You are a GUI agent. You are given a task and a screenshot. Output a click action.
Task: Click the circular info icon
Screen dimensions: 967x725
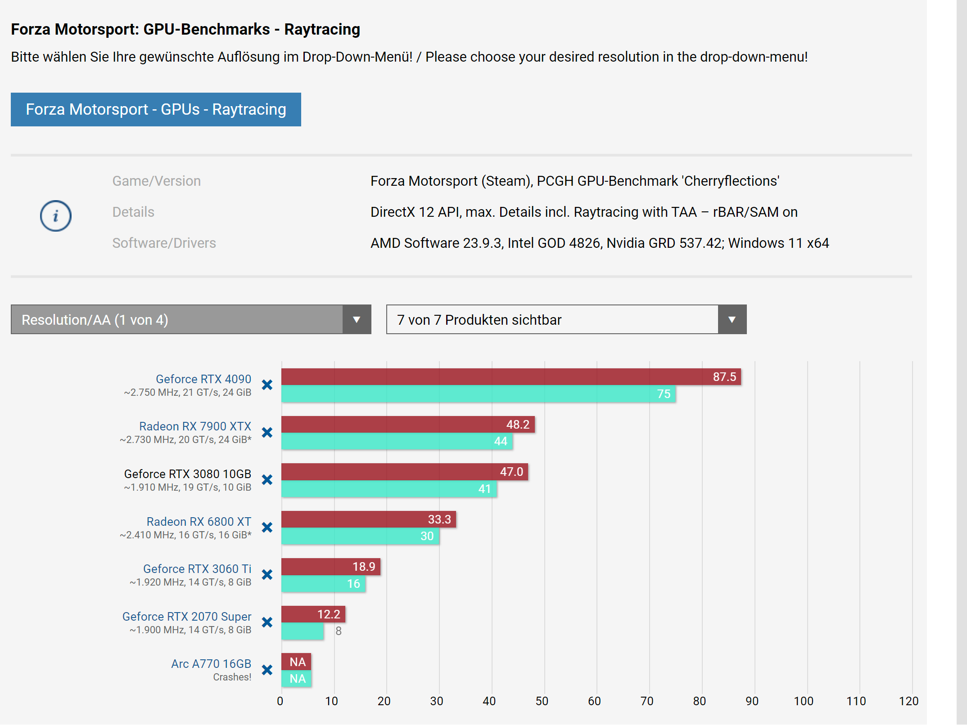click(56, 216)
